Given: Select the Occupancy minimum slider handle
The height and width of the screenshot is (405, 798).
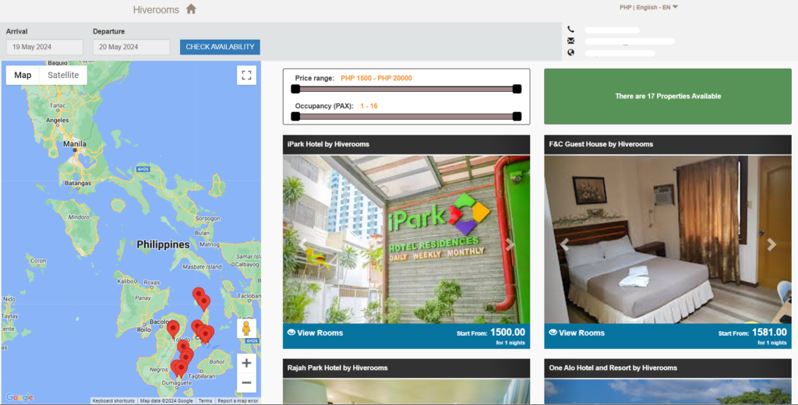Looking at the screenshot, I should click(x=295, y=117).
